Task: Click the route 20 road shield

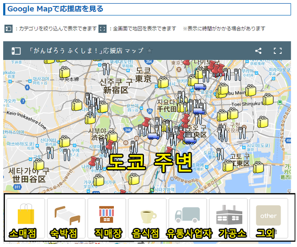Action: point(149,111)
